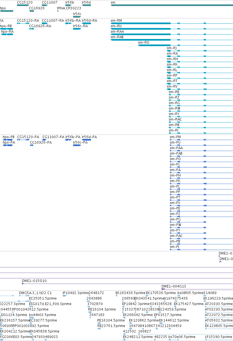Select the Ir56b-PA protein label

73,137
